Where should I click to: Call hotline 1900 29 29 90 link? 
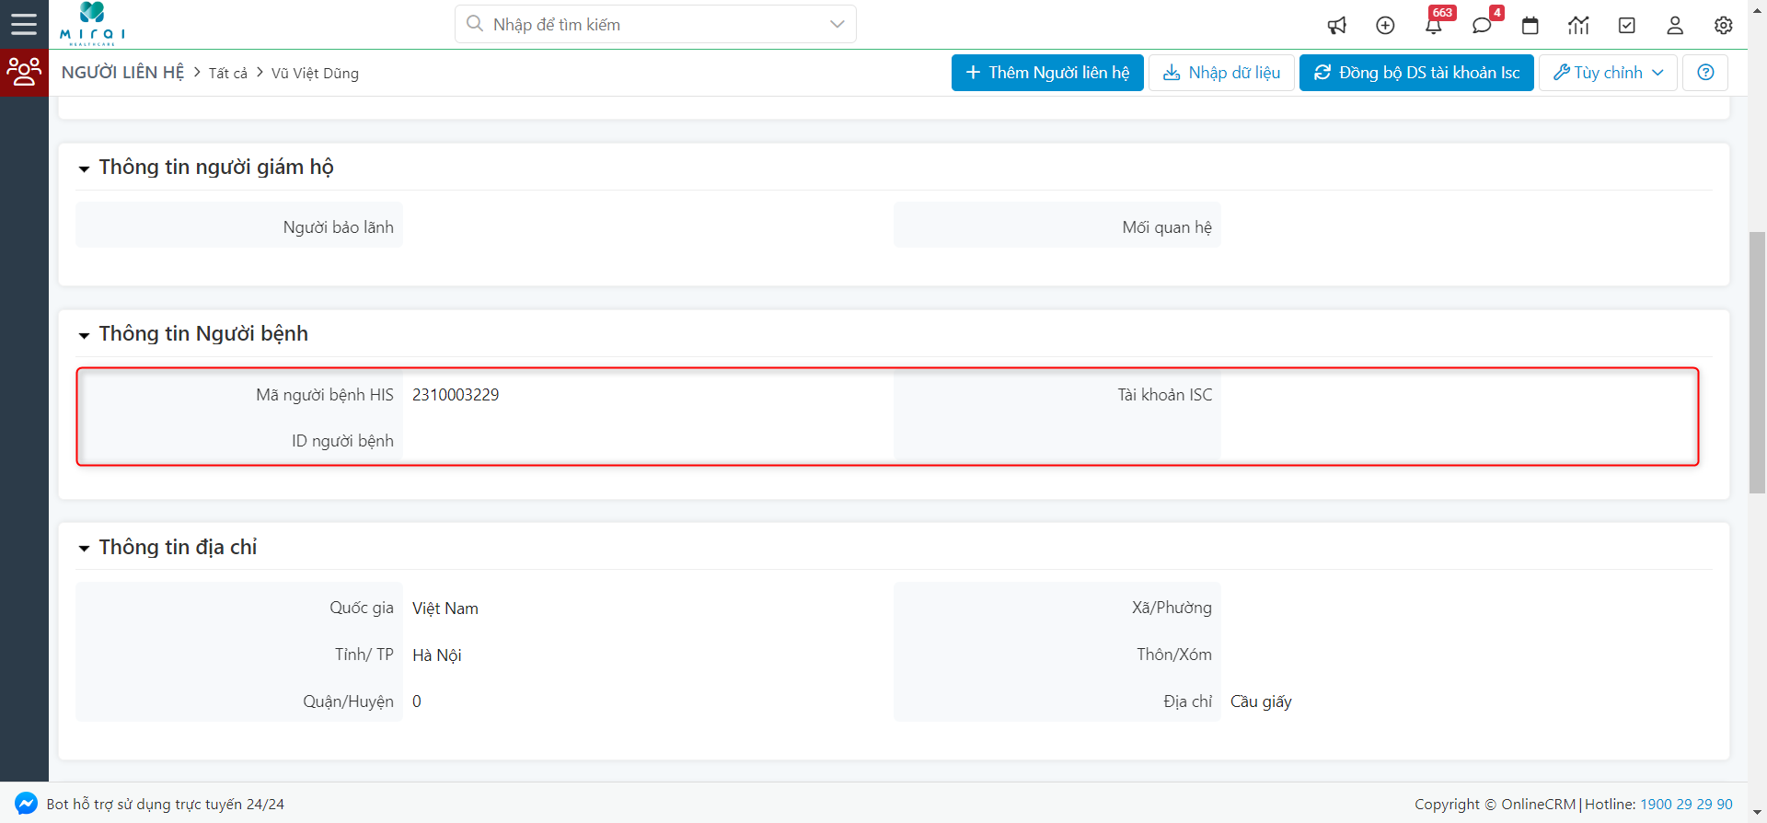point(1686,804)
